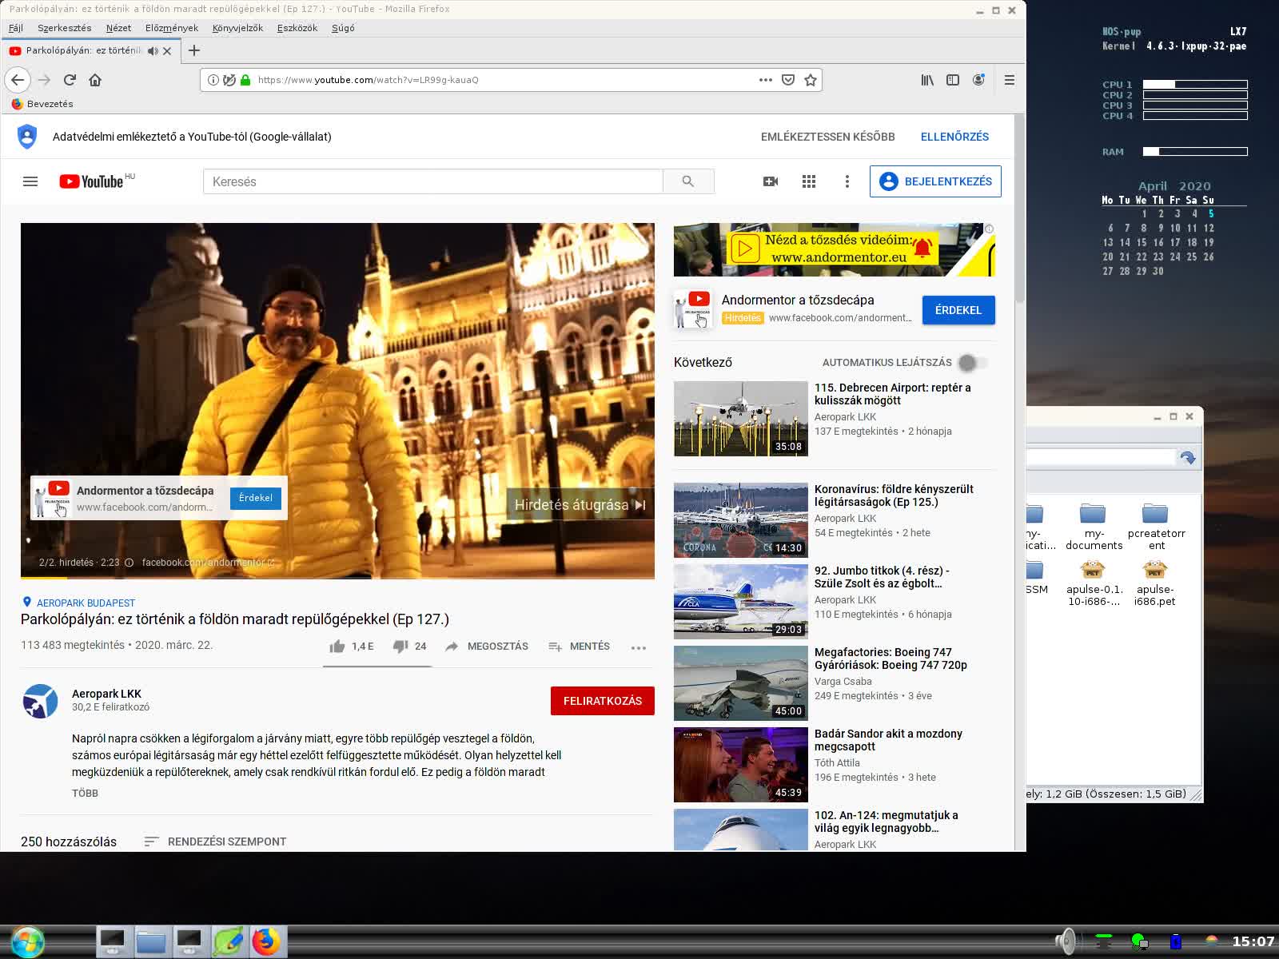Click BEJELENTKEZÉS sign-in button
1279x959 pixels.
(x=935, y=181)
